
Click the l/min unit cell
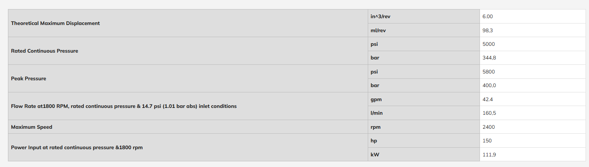tap(424, 113)
